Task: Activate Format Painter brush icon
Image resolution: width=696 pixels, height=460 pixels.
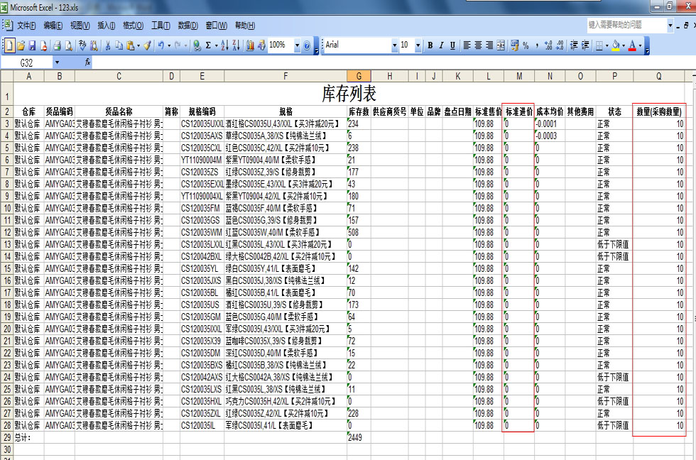Action: coord(148,45)
